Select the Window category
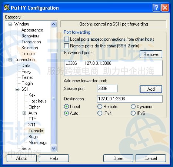Screen dimensions: 173x167 (22, 24)
